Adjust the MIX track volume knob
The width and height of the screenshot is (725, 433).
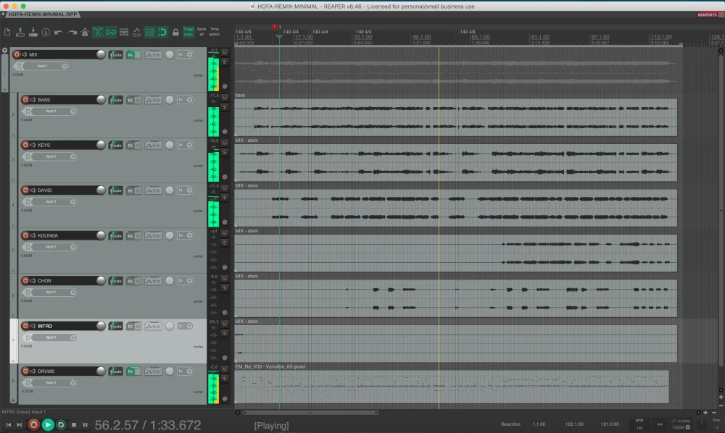(101, 54)
